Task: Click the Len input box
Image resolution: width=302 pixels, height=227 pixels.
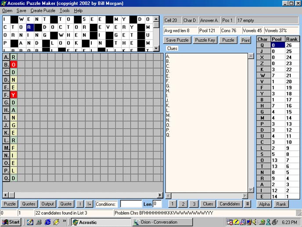Action: 157,204
